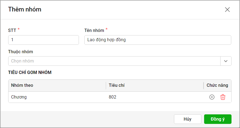Select the Chương cell in the table

pos(19,97)
